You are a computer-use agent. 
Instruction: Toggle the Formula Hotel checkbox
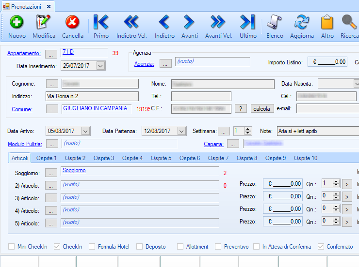tap(92, 247)
